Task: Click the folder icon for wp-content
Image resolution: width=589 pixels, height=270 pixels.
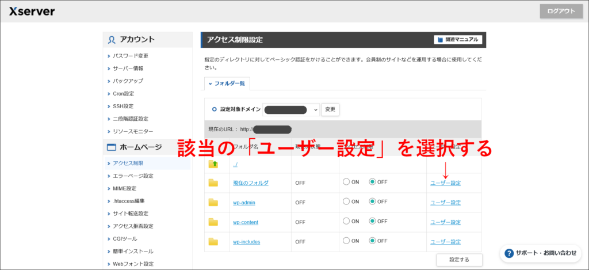Action: pyautogui.click(x=213, y=222)
